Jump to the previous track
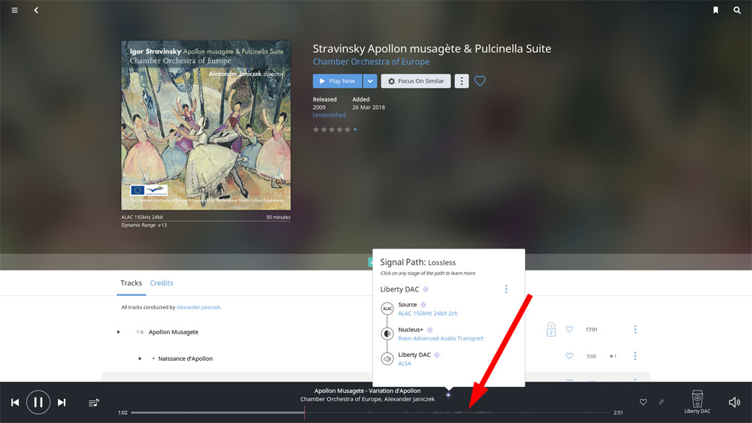The width and height of the screenshot is (752, 423). tap(15, 403)
